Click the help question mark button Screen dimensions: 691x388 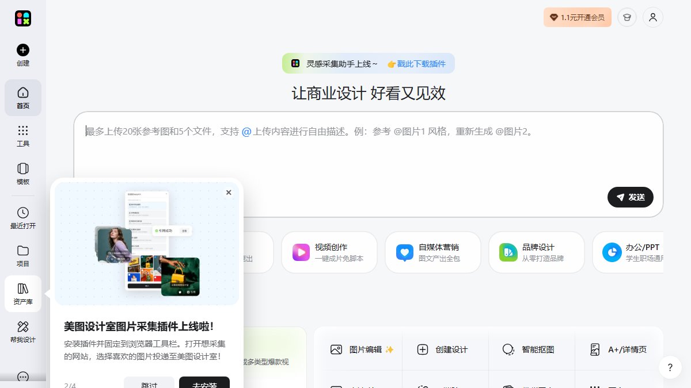(x=670, y=367)
